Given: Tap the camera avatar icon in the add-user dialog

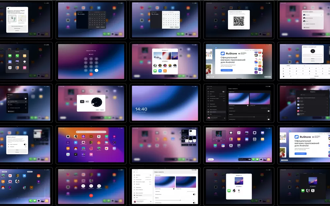Looking at the screenshot, I should pos(313,51).
